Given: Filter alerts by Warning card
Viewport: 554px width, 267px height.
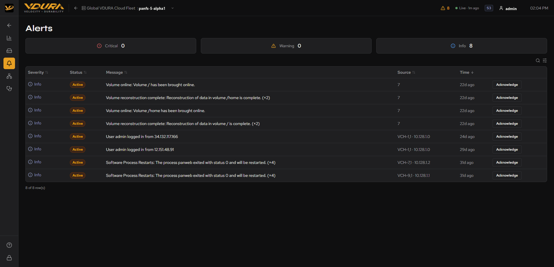Looking at the screenshot, I should [x=286, y=46].
